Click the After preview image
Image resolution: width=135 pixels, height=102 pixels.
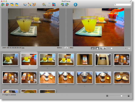tap(99, 27)
